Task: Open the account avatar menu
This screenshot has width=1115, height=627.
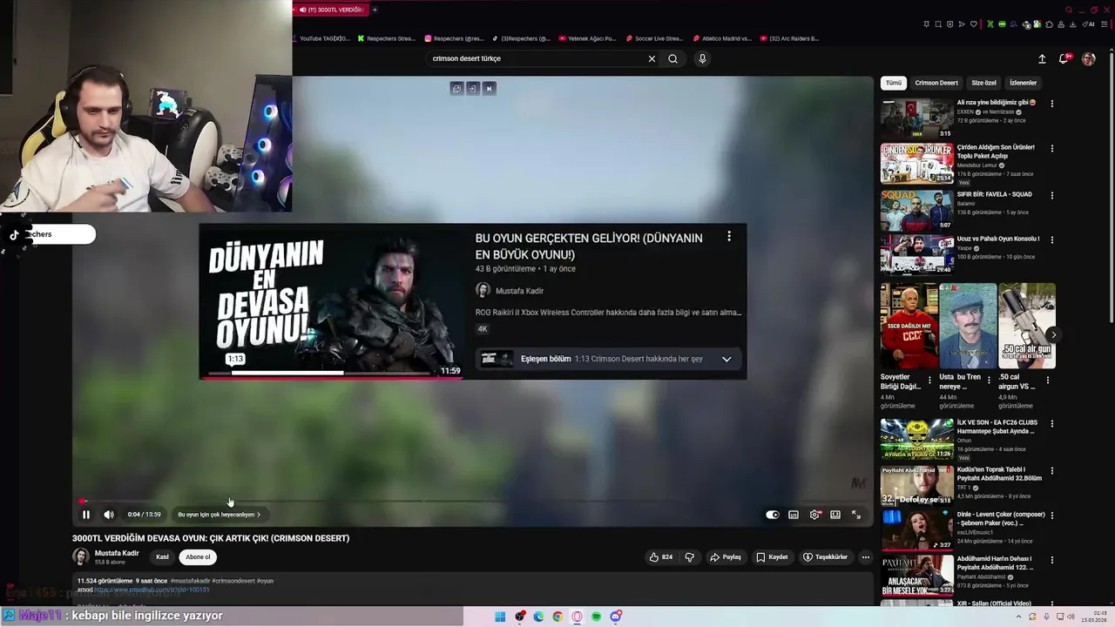Action: [x=1088, y=58]
